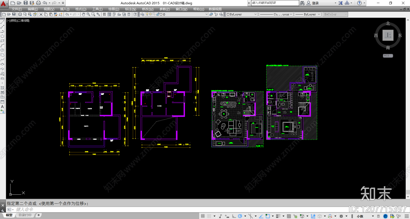Select the Multiline Text A tool
The height and width of the screenshot is (219, 410).
[2, 107]
